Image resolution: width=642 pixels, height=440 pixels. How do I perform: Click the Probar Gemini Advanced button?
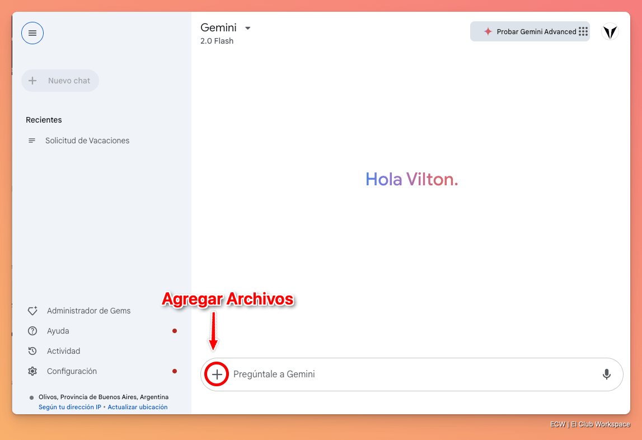pos(530,31)
